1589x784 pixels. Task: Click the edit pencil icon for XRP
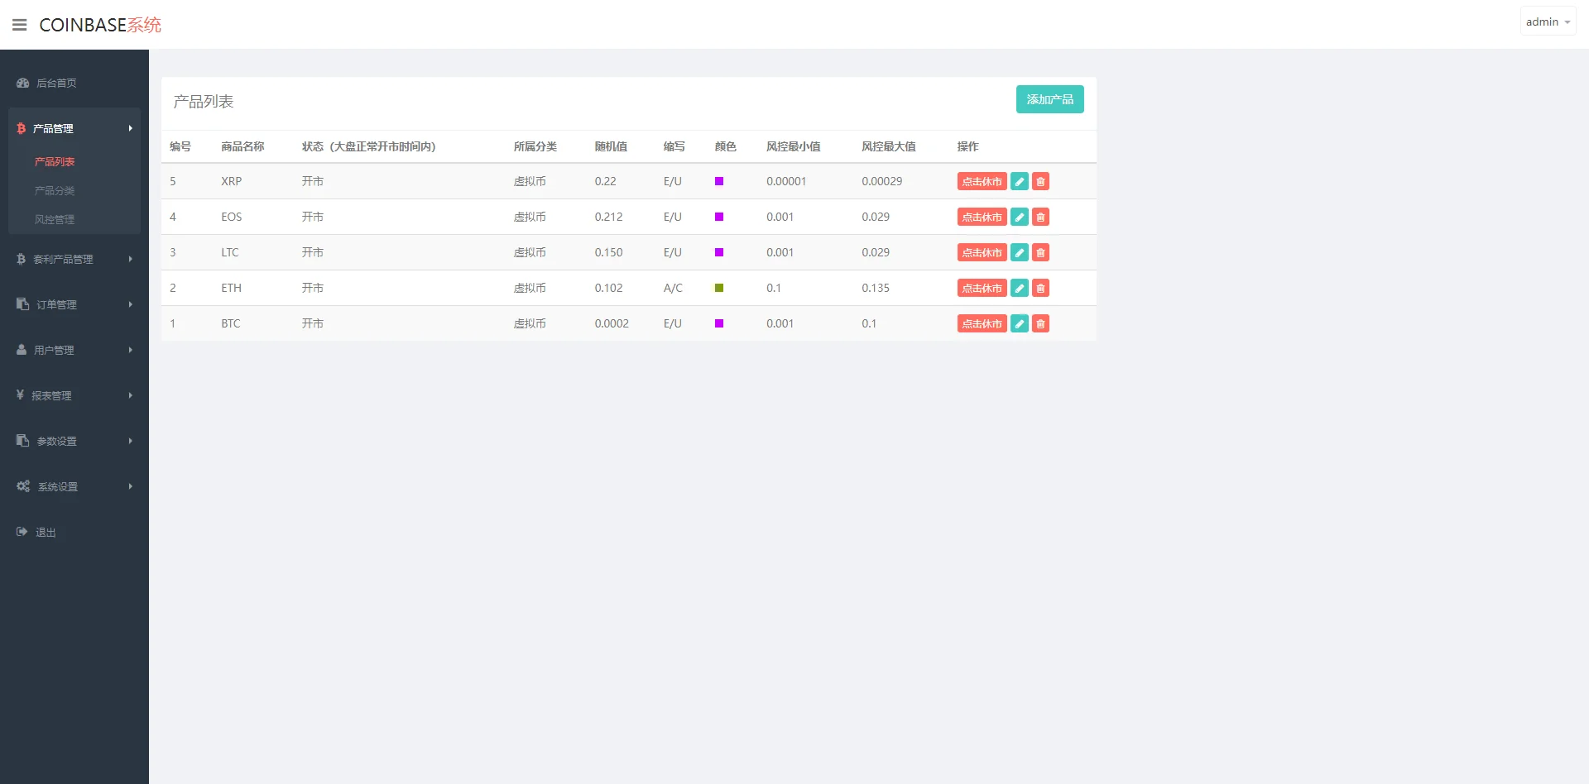(x=1020, y=181)
